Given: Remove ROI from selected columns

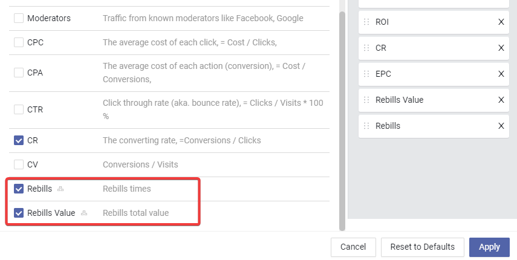Looking at the screenshot, I should (x=501, y=22).
